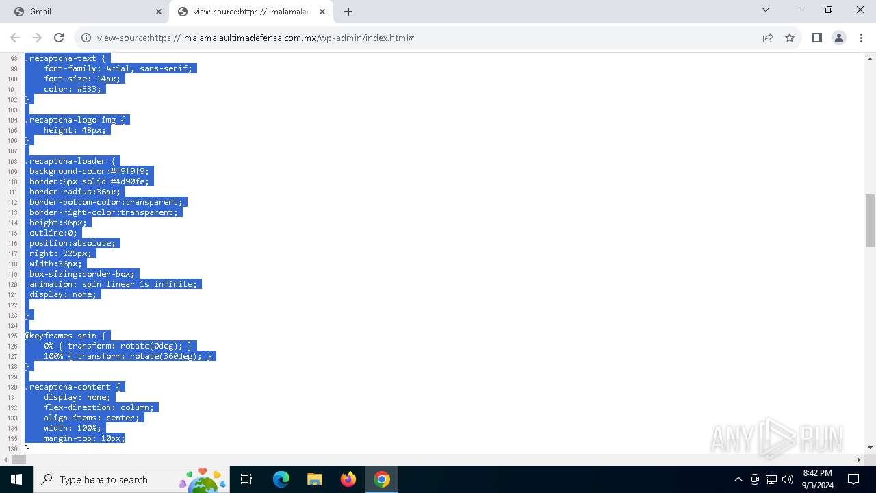This screenshot has width=876, height=493.
Task: Click the horizontal scroll left arrow
Action: [5, 459]
